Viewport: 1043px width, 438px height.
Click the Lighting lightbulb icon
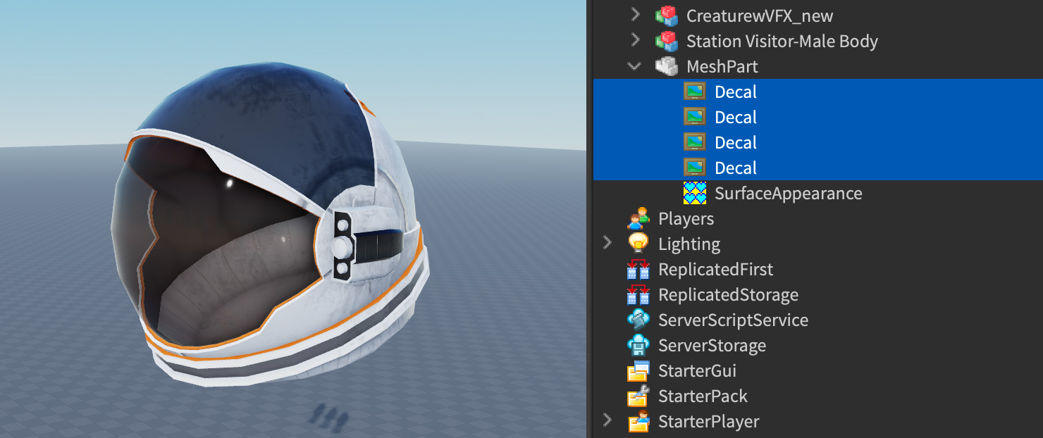tap(638, 244)
